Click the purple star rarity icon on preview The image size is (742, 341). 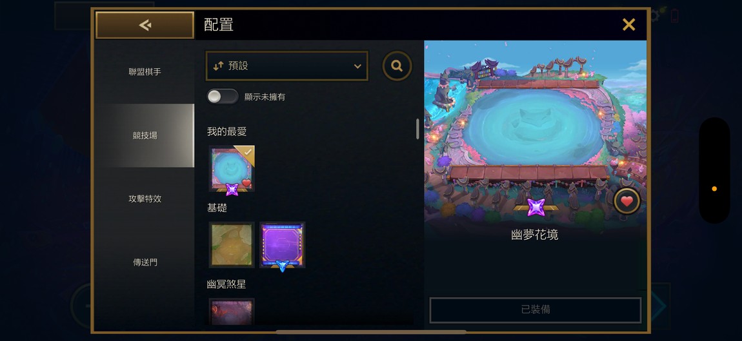536,207
